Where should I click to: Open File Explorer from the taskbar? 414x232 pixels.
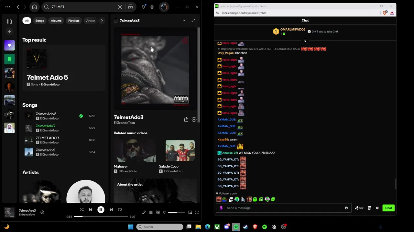pos(198,227)
